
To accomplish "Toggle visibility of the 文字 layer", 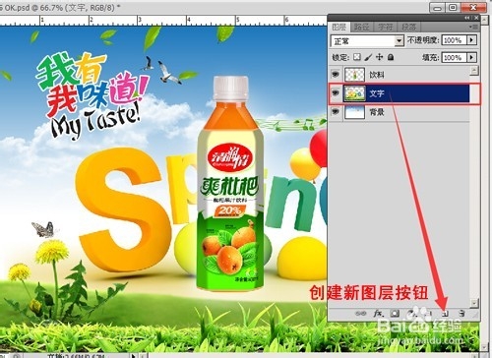I will pyautogui.click(x=335, y=93).
